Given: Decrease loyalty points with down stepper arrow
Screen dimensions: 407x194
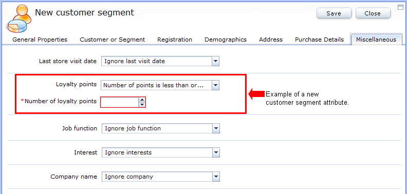Looking at the screenshot, I should tap(142, 105).
